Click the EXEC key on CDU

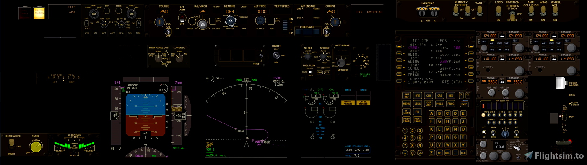coord(464,104)
